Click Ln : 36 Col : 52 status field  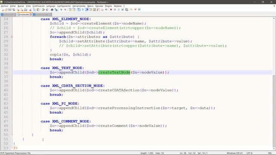click(x=188, y=153)
